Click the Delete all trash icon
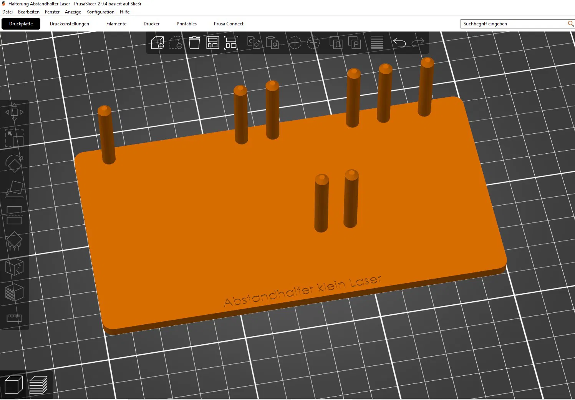This screenshot has width=575, height=400. pos(194,43)
